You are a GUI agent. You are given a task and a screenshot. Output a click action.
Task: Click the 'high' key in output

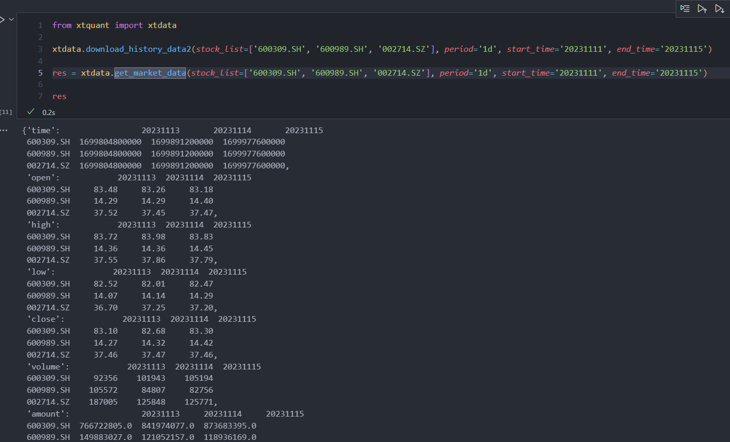click(x=43, y=225)
